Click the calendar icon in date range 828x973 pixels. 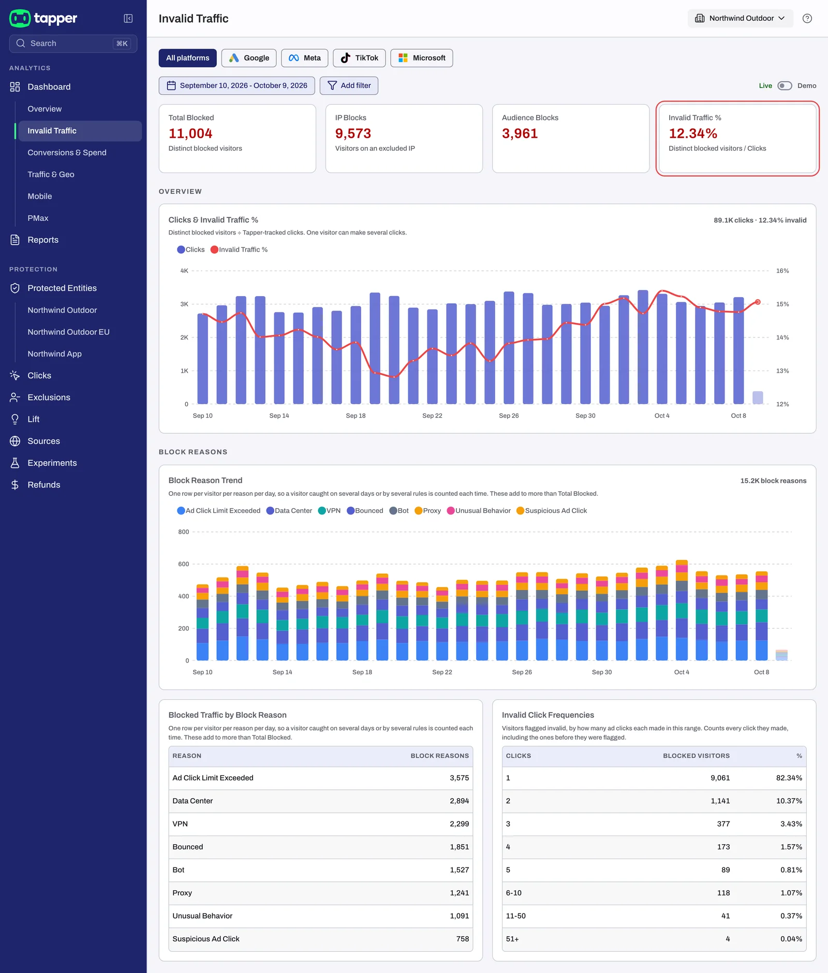171,86
